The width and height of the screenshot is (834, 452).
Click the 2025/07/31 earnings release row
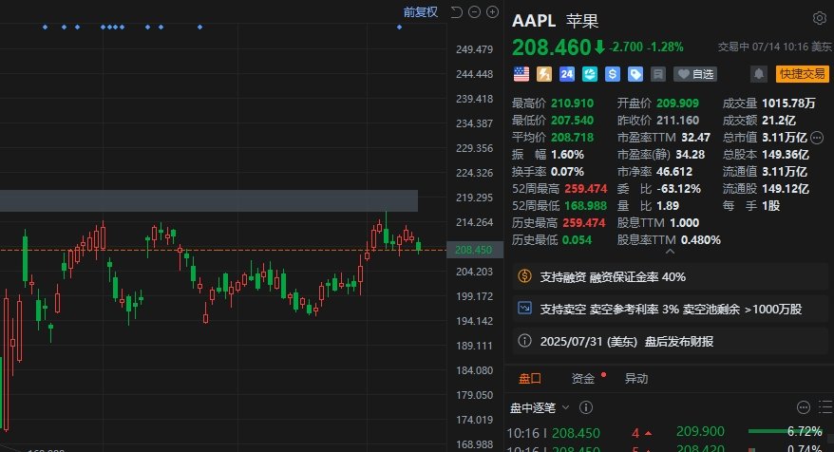click(x=670, y=342)
